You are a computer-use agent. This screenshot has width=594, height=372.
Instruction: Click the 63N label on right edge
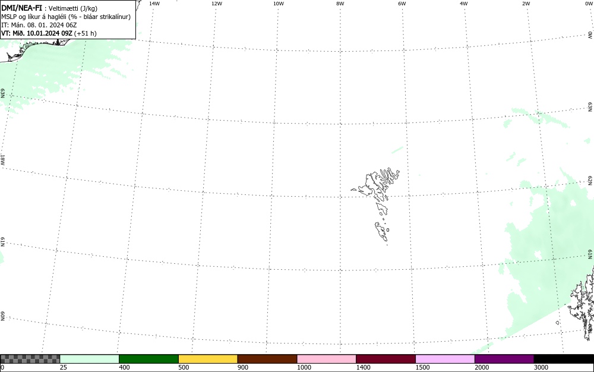point(590,107)
